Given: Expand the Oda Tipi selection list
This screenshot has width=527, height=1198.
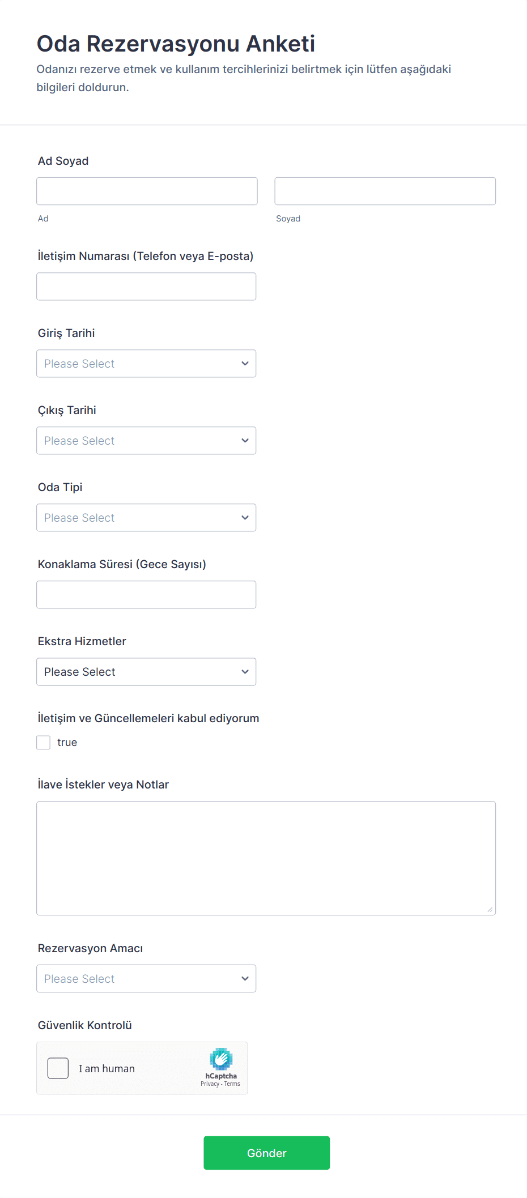Looking at the screenshot, I should coord(146,518).
